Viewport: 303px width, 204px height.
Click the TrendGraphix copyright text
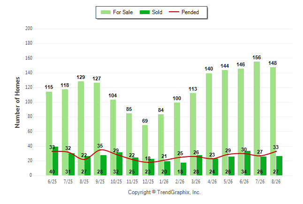click(164, 192)
